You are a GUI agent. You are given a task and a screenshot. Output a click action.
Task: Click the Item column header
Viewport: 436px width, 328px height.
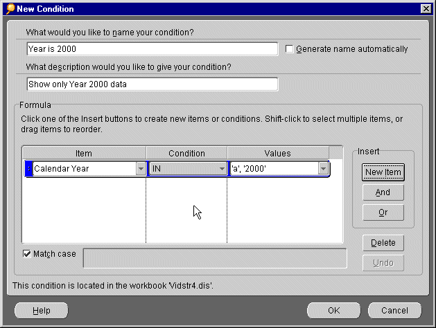[83, 153]
